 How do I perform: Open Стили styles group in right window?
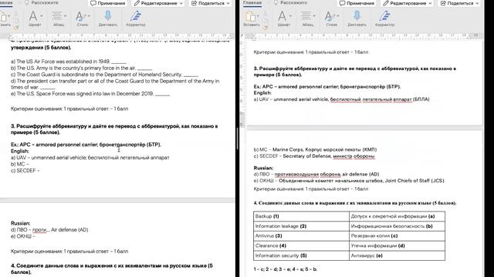click(331, 18)
